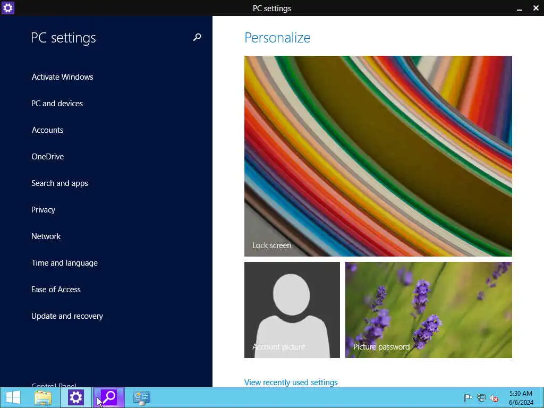Open the Account picture tile
544x408 pixels.
point(292,310)
